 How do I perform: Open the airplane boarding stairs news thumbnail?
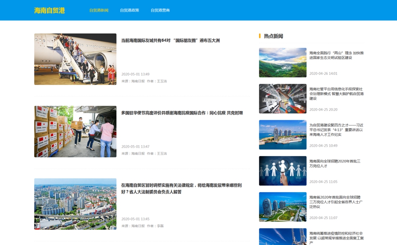click(75, 59)
